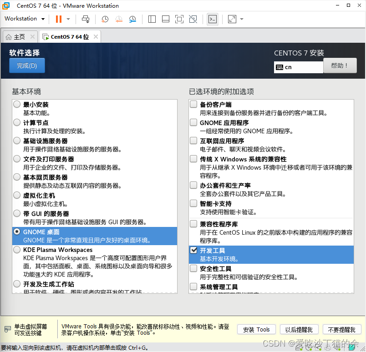The image size is (366, 352).
Task: Choose 基础设施服务器 radio button
Action: (17, 141)
